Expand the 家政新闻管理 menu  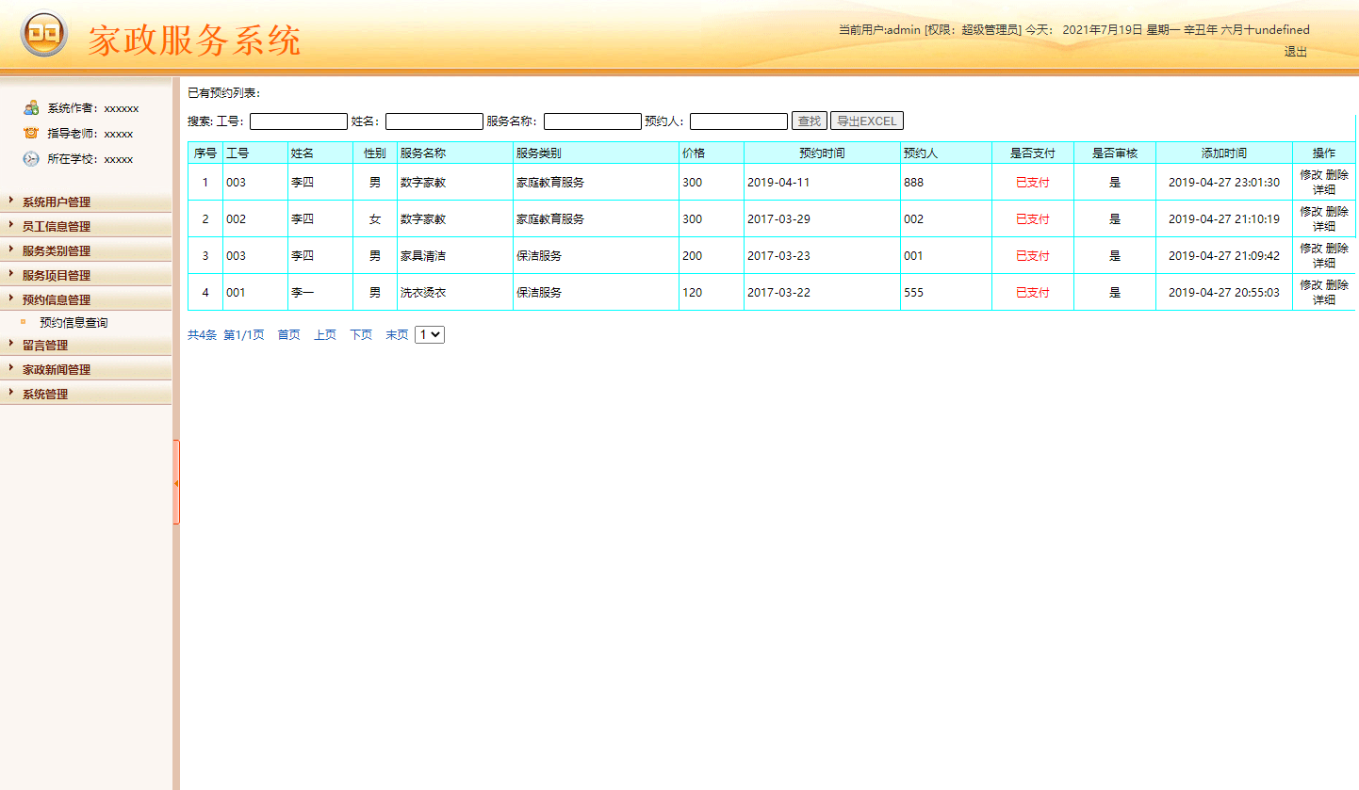pos(57,368)
